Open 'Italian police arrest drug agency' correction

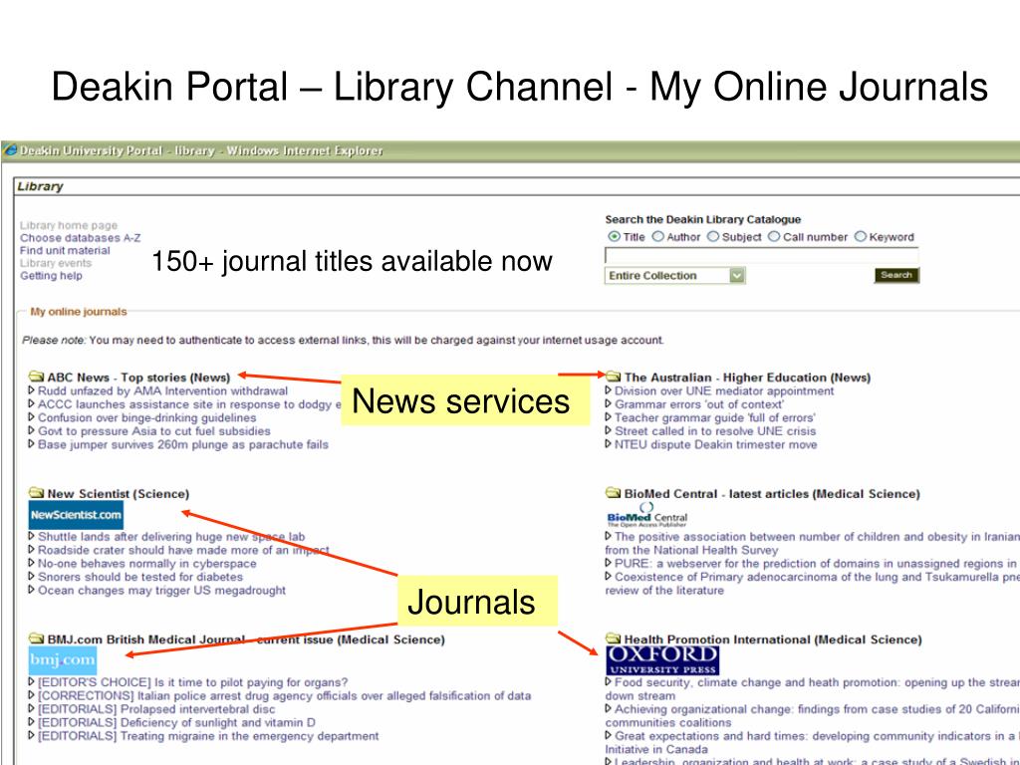[284, 696]
